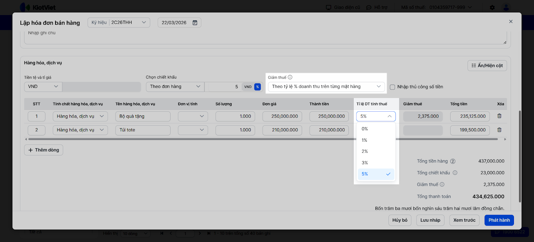Switch discount unit to VND
This screenshot has height=242, width=534.
pyautogui.click(x=248, y=87)
